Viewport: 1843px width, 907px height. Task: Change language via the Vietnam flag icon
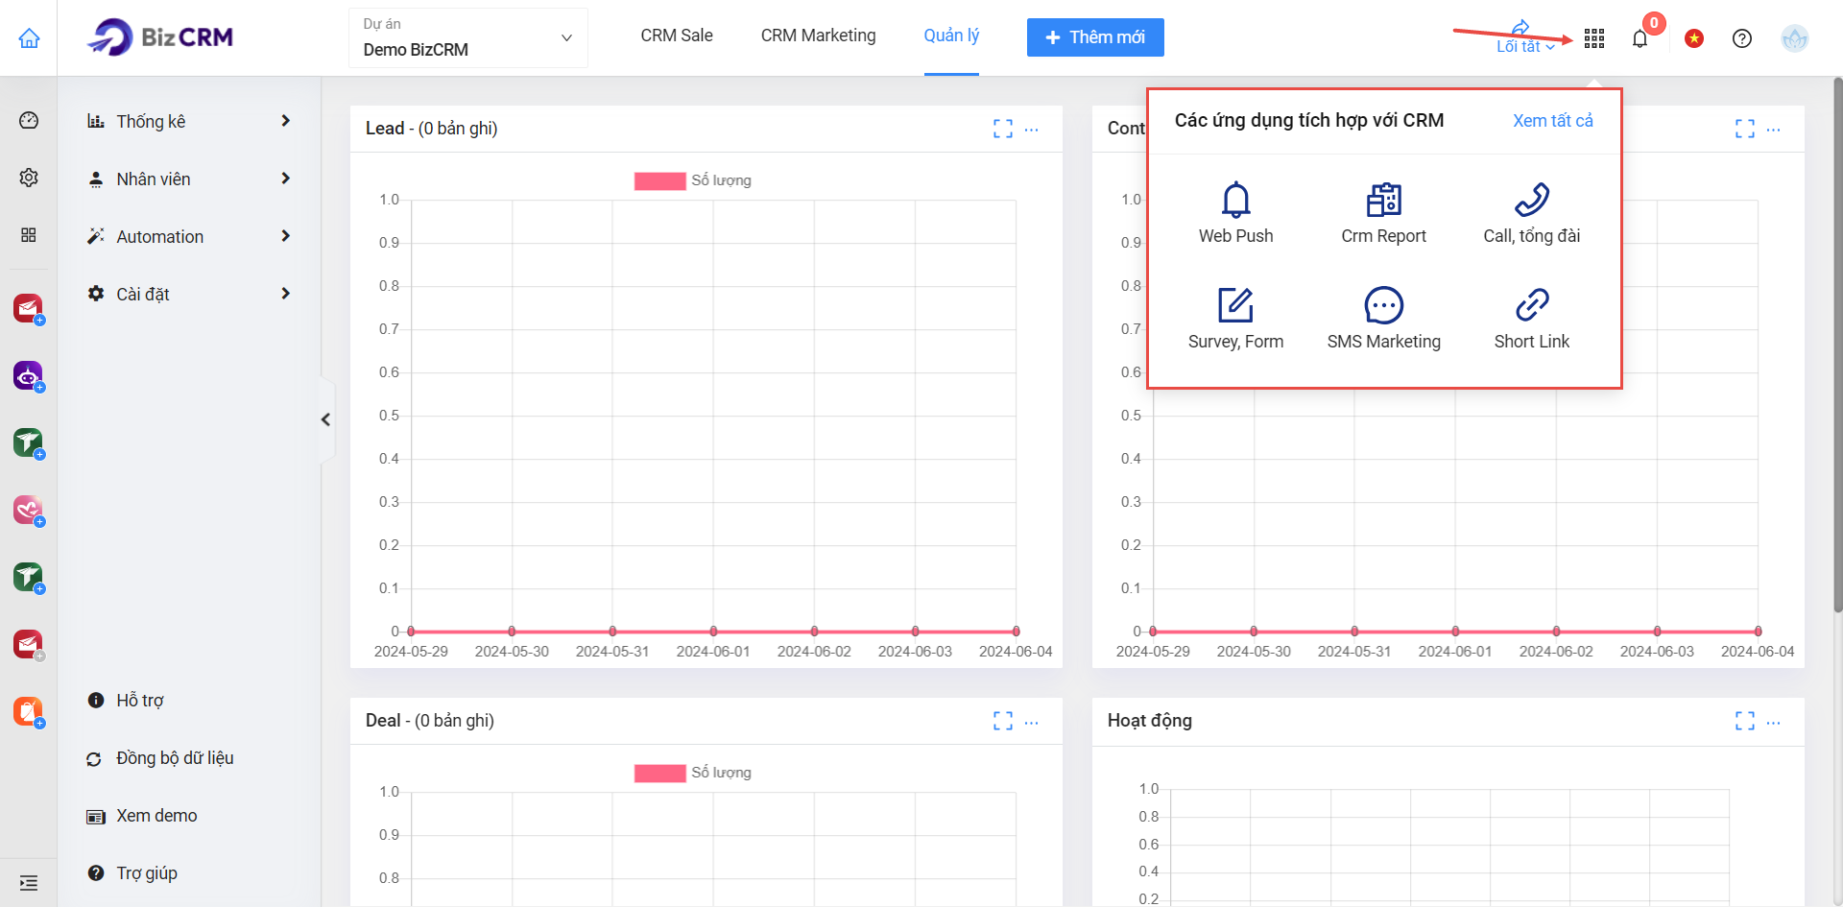1694,38
